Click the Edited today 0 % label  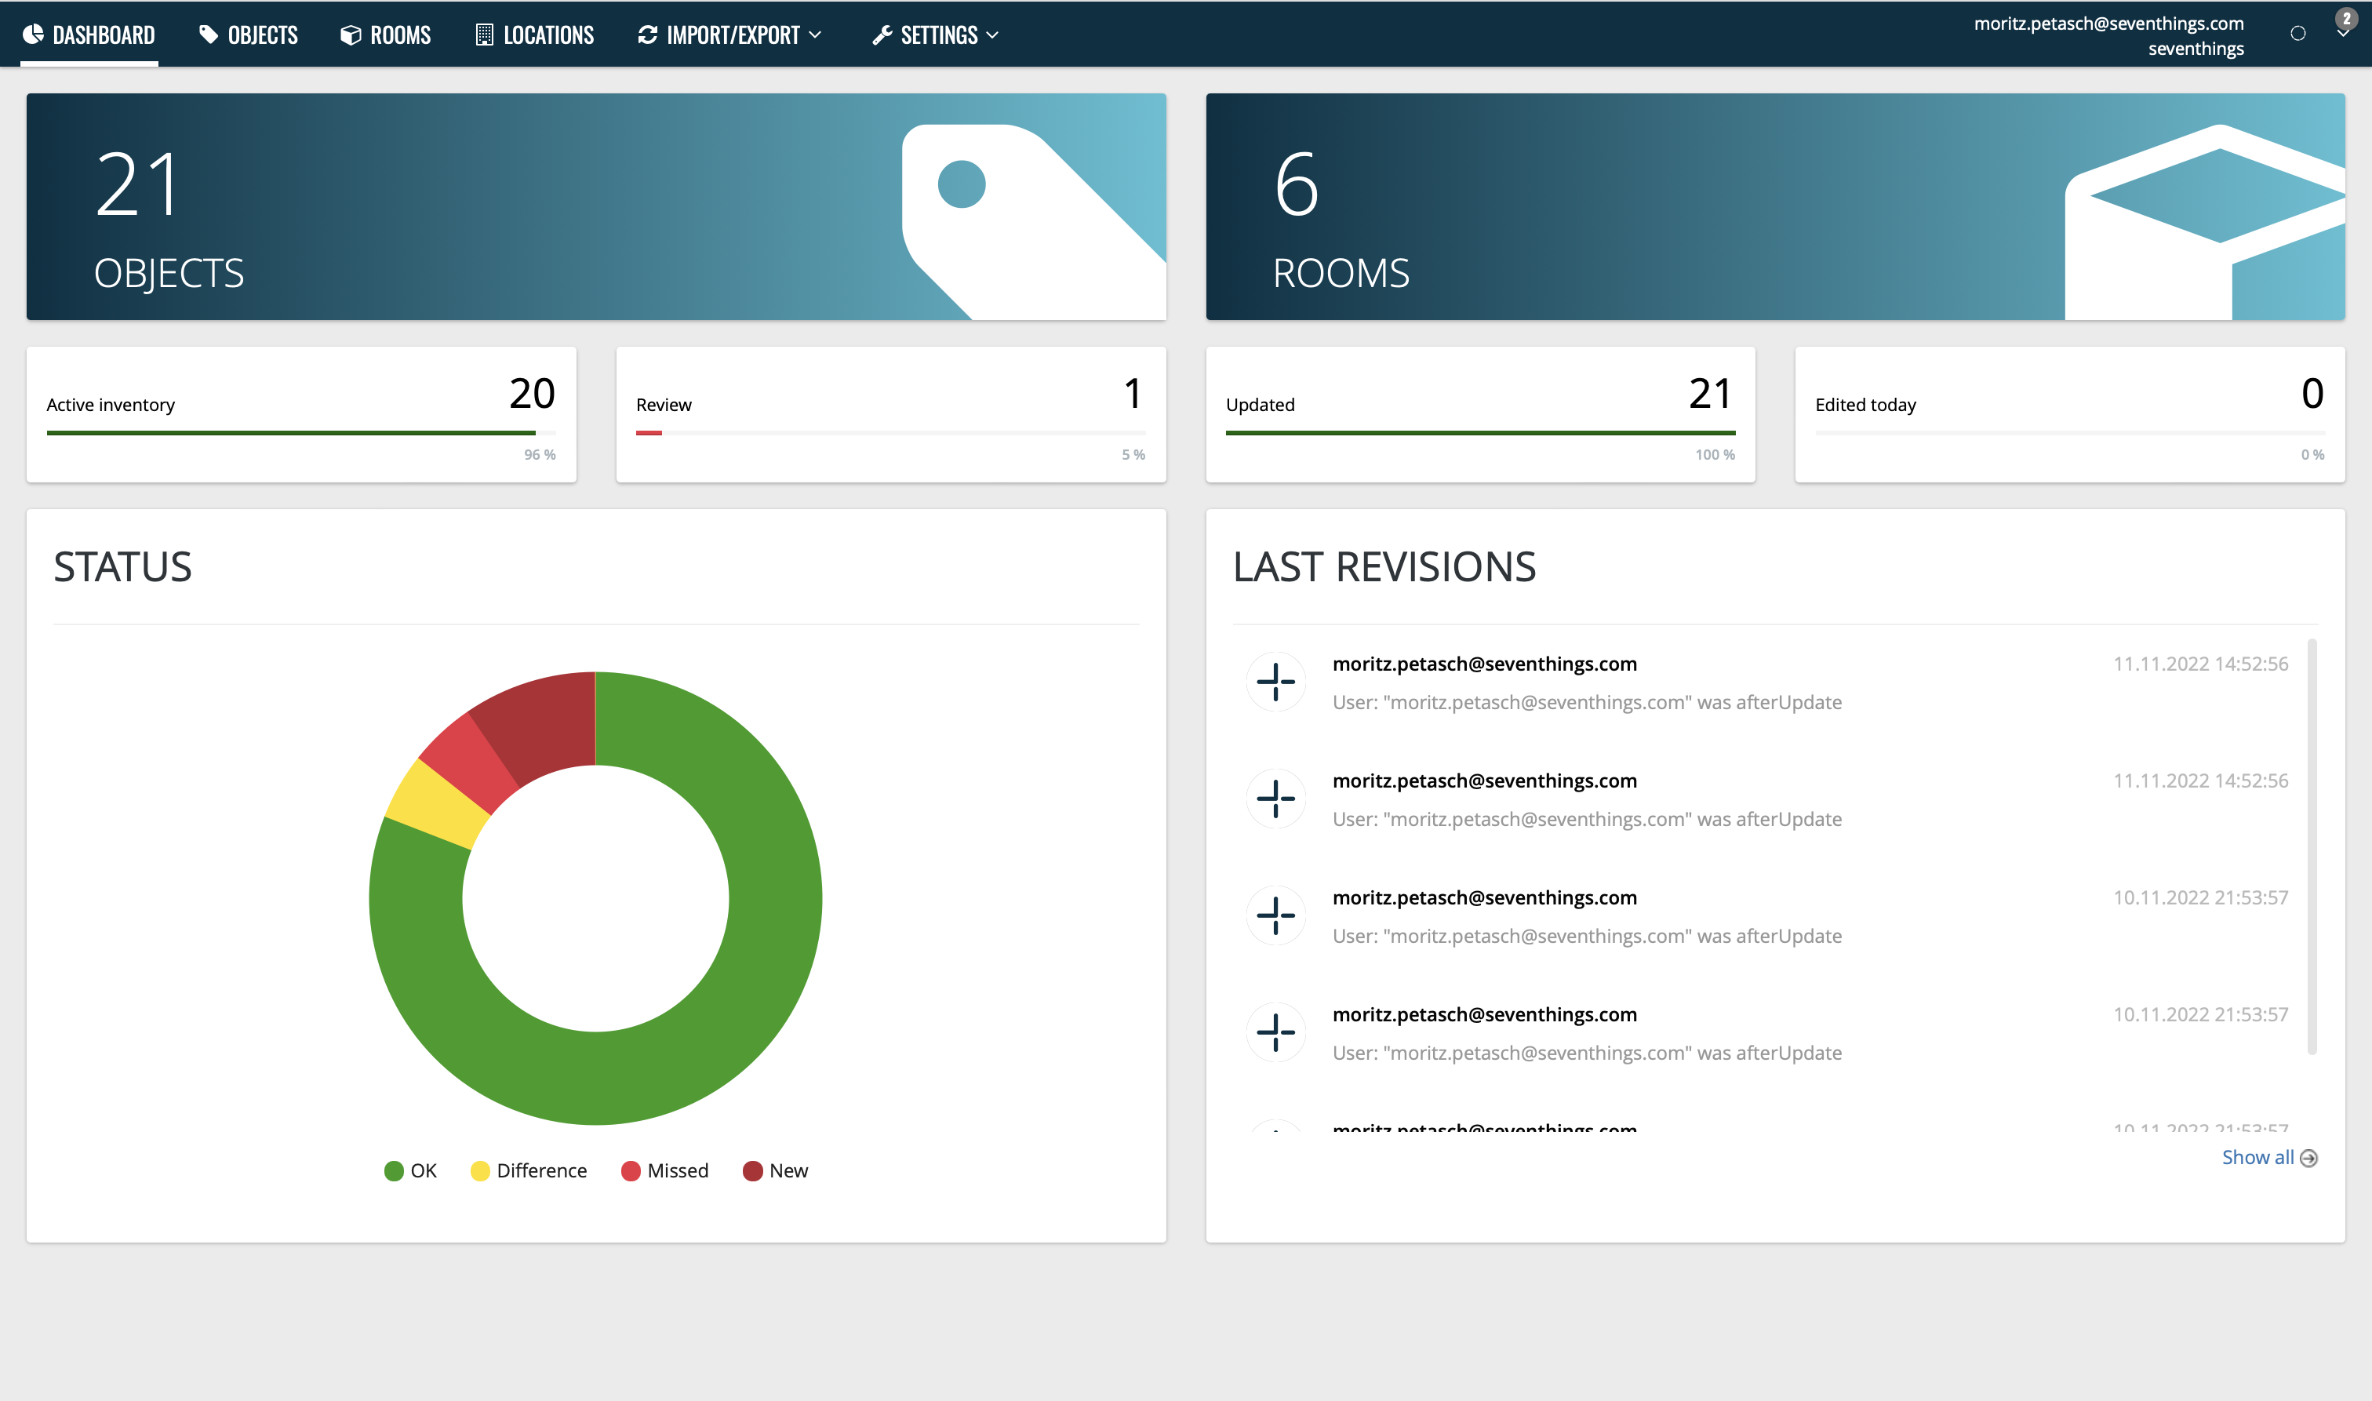[2312, 455]
